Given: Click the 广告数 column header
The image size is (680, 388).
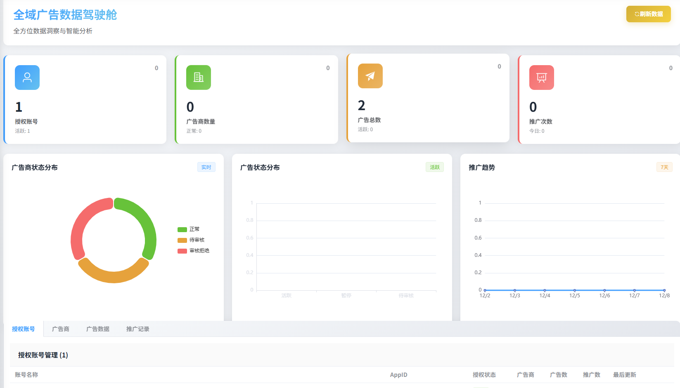Looking at the screenshot, I should click(x=559, y=375).
